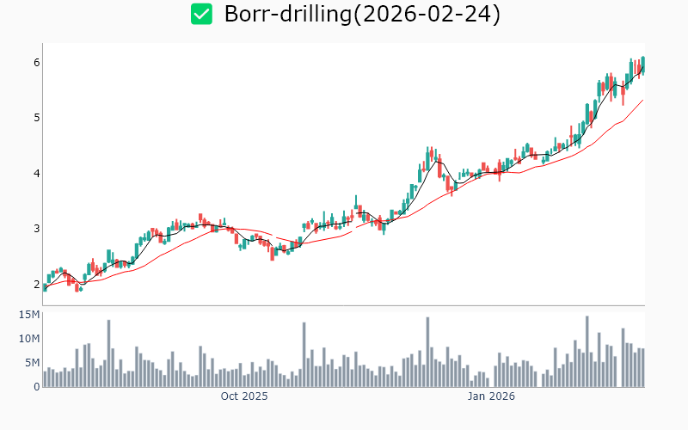Click the price axis label 3

[37, 229]
